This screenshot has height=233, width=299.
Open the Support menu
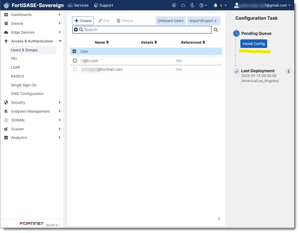point(104,5)
